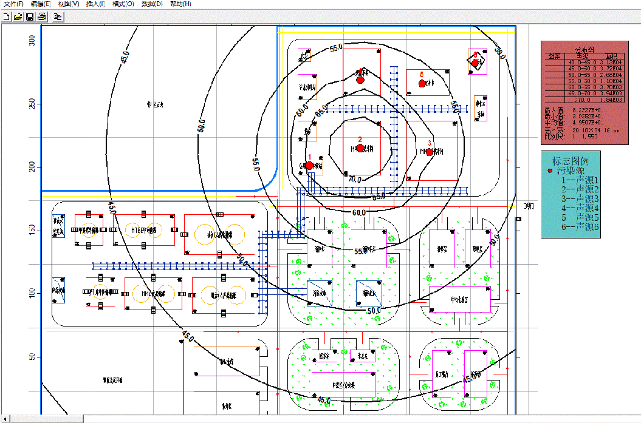Click the Y-axis tick label 300

coord(32,40)
